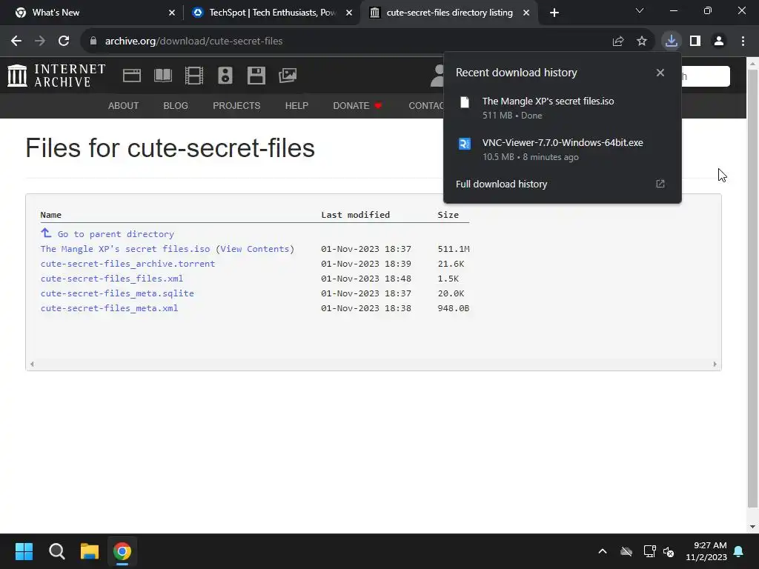The width and height of the screenshot is (759, 569).
Task: Open the Images icon in Archive nav
Action: pos(288,76)
